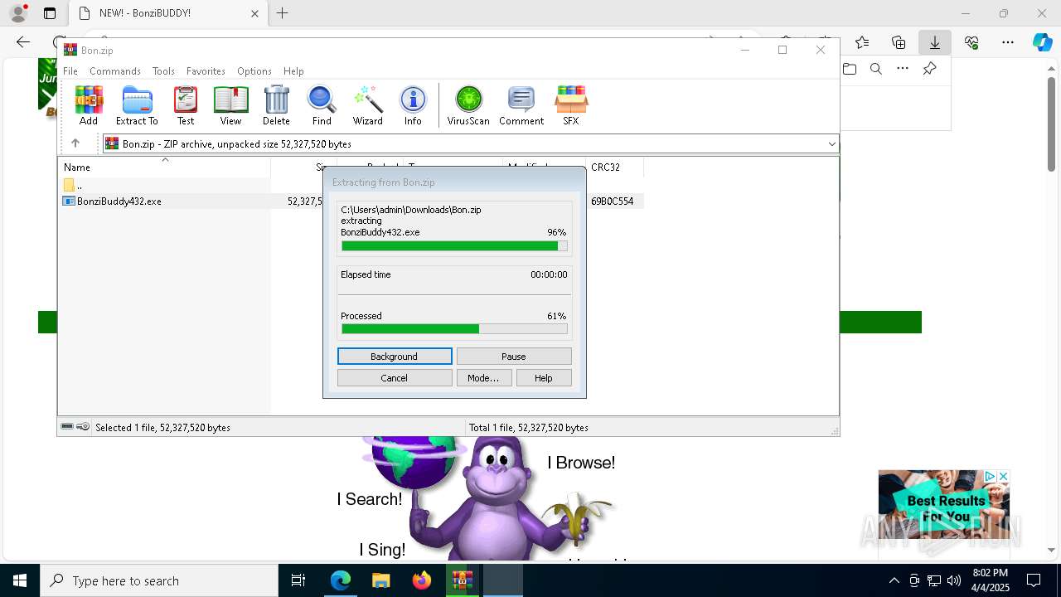The height and width of the screenshot is (597, 1061).
Task: Open the Commands menu
Action: pos(115,71)
